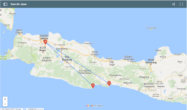Click the Pandeglang town label
Viewport: 187px width, 110px height.
click(x=22, y=43)
